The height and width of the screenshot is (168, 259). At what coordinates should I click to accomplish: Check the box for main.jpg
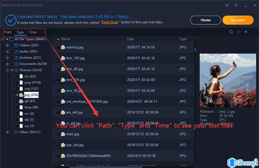point(58,135)
